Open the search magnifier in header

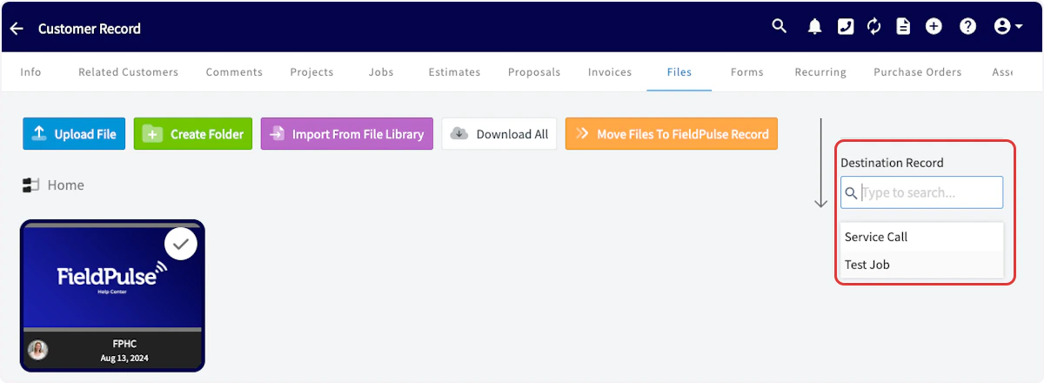pyautogui.click(x=780, y=27)
